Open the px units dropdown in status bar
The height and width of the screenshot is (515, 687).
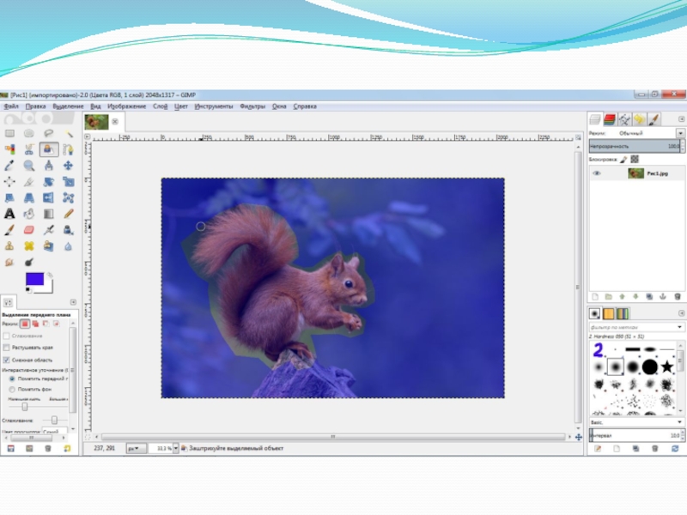136,448
